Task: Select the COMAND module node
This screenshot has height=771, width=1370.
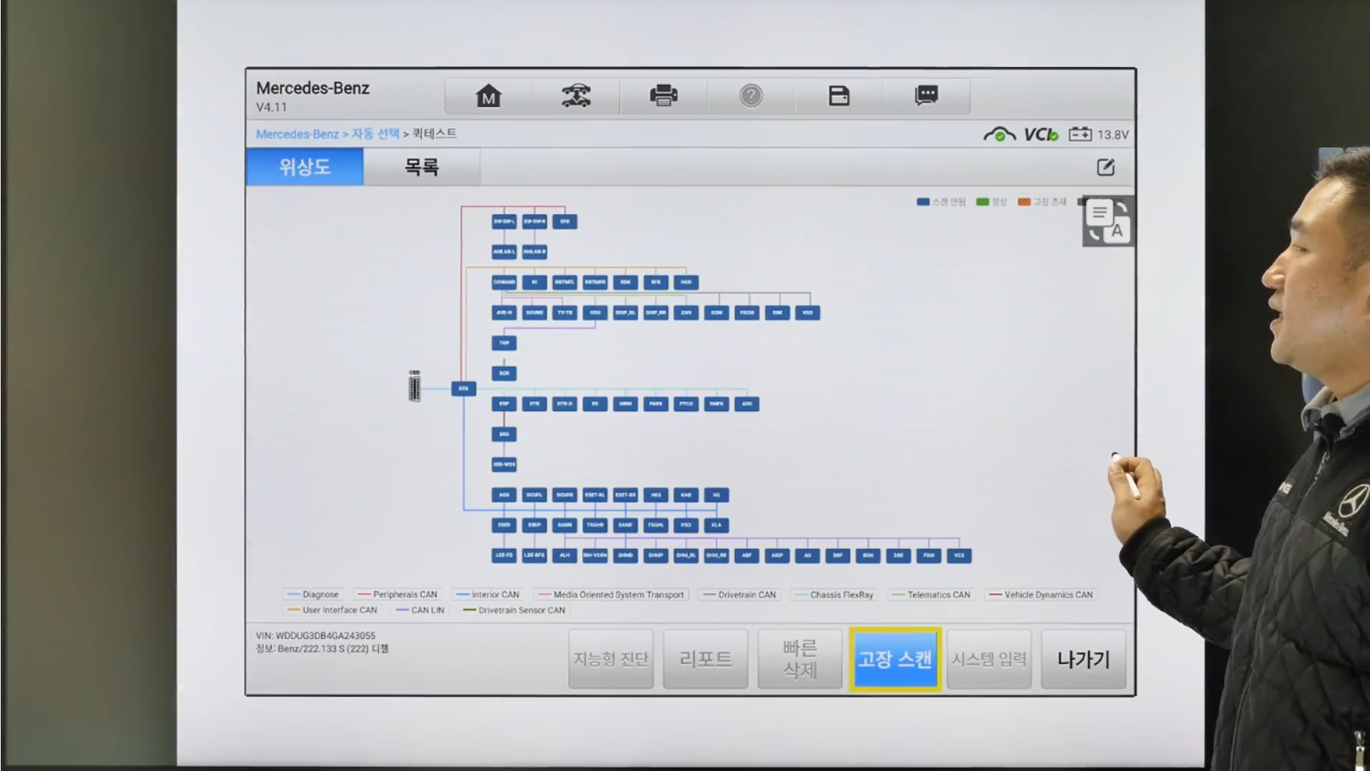Action: coord(504,282)
